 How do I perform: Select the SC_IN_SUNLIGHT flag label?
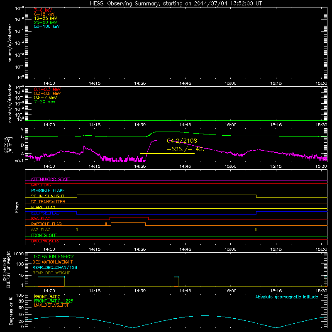(x=48, y=196)
